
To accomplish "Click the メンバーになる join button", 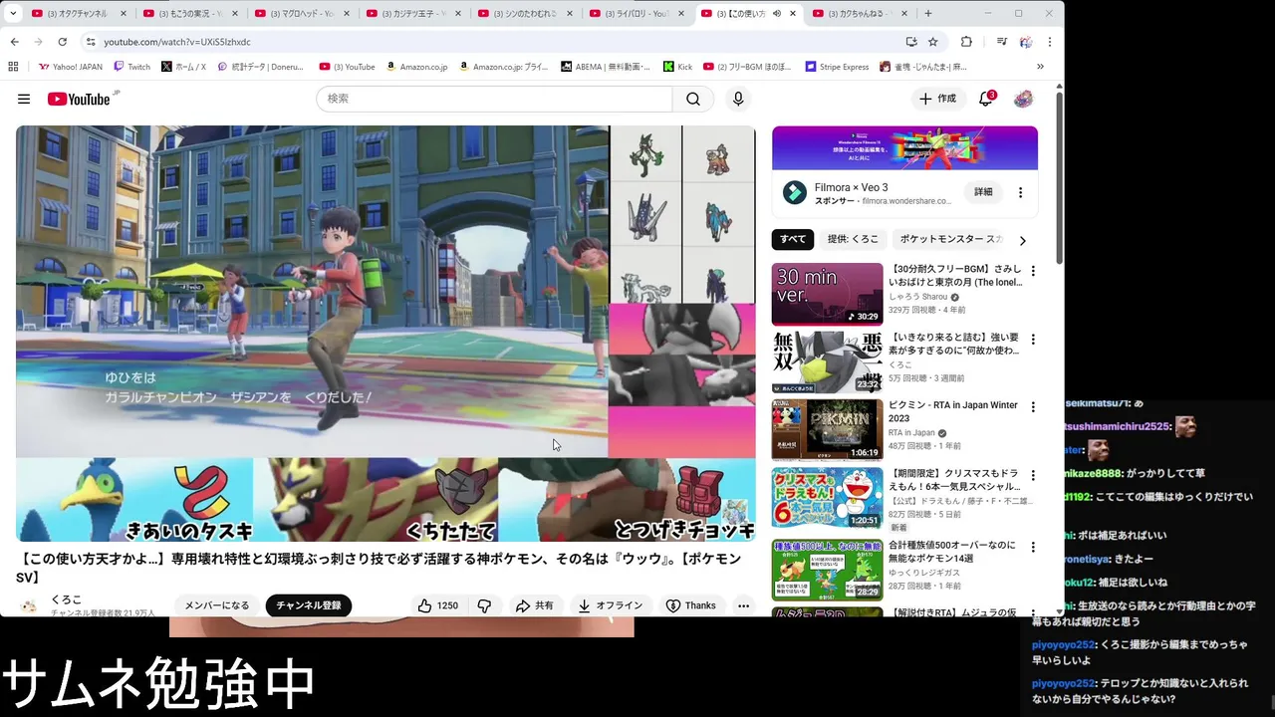I will (x=217, y=605).
